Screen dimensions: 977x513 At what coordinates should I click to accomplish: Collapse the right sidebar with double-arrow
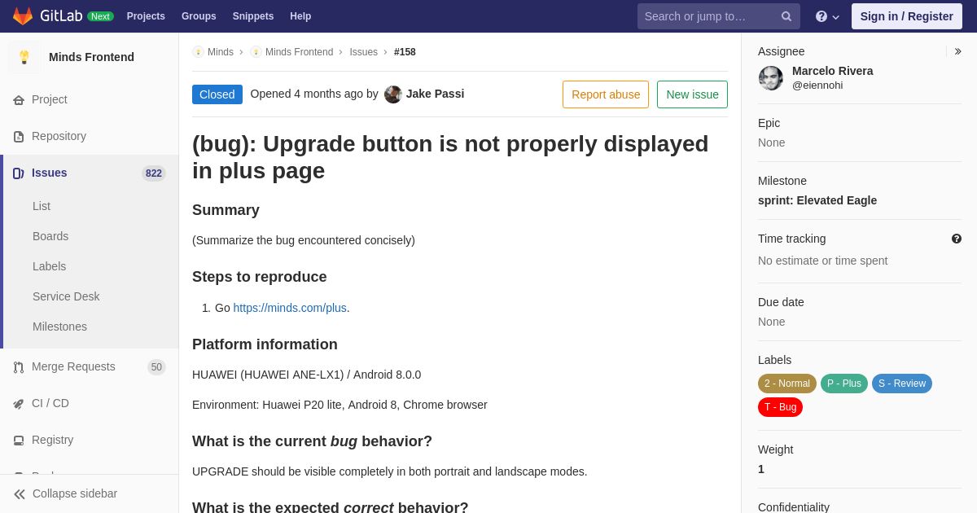(x=957, y=51)
